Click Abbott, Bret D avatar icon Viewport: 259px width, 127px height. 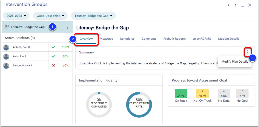tap(6, 47)
